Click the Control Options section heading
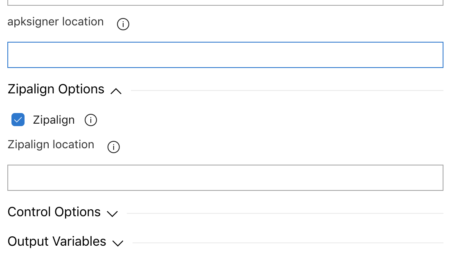Image resolution: width=450 pixels, height=258 pixels. [x=54, y=212]
